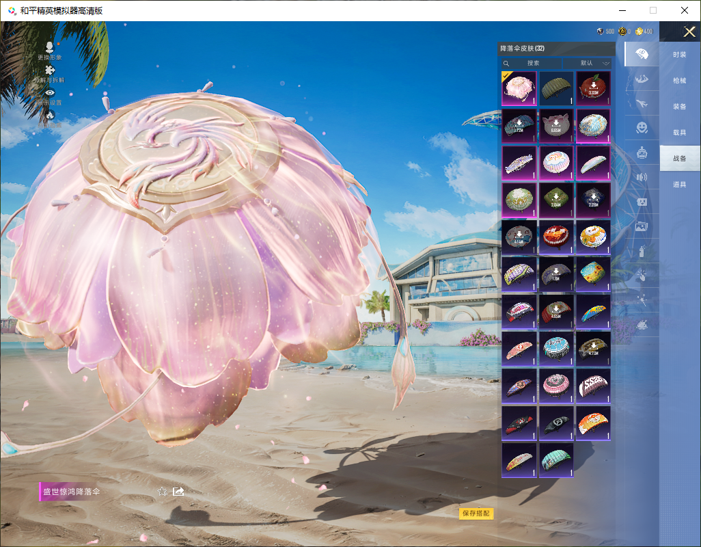The height and width of the screenshot is (547, 701).
Task: Select the sparkle-wand category icon
Action: click(642, 300)
